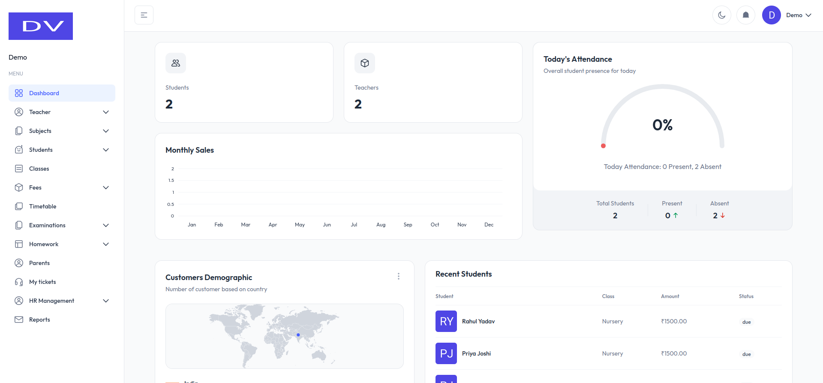Click the Parents sidebar icon
This screenshot has height=383, width=823.
(x=19, y=263)
